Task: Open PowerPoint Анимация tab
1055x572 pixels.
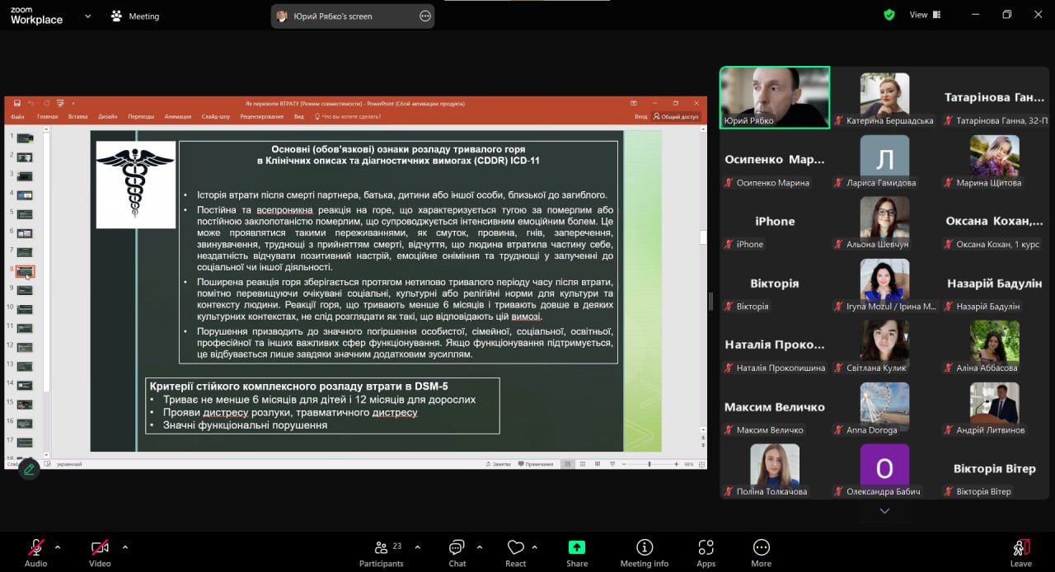Action: point(178,116)
